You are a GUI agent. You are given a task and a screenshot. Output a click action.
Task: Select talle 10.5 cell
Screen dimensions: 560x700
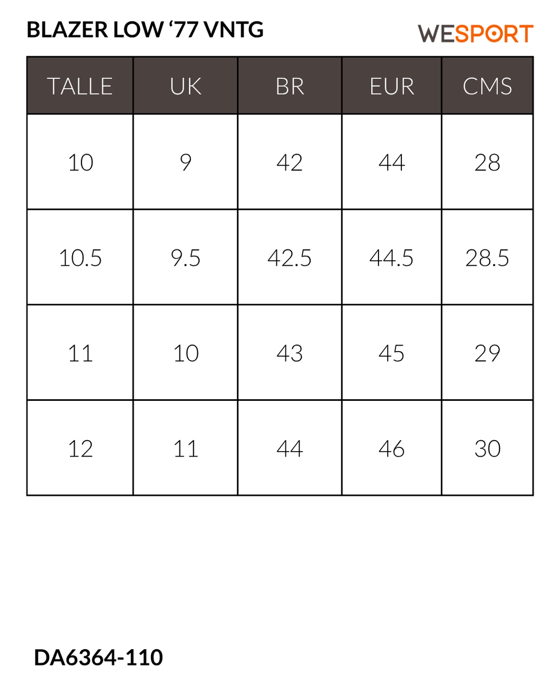pos(80,257)
